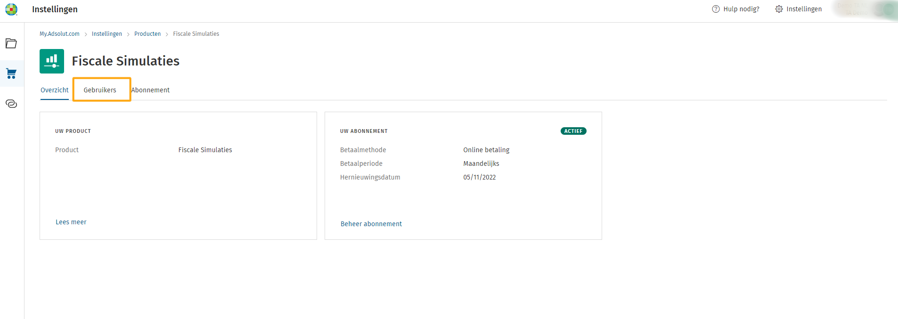
Task: Open the Beheer abonnement link
Action: [x=371, y=224]
